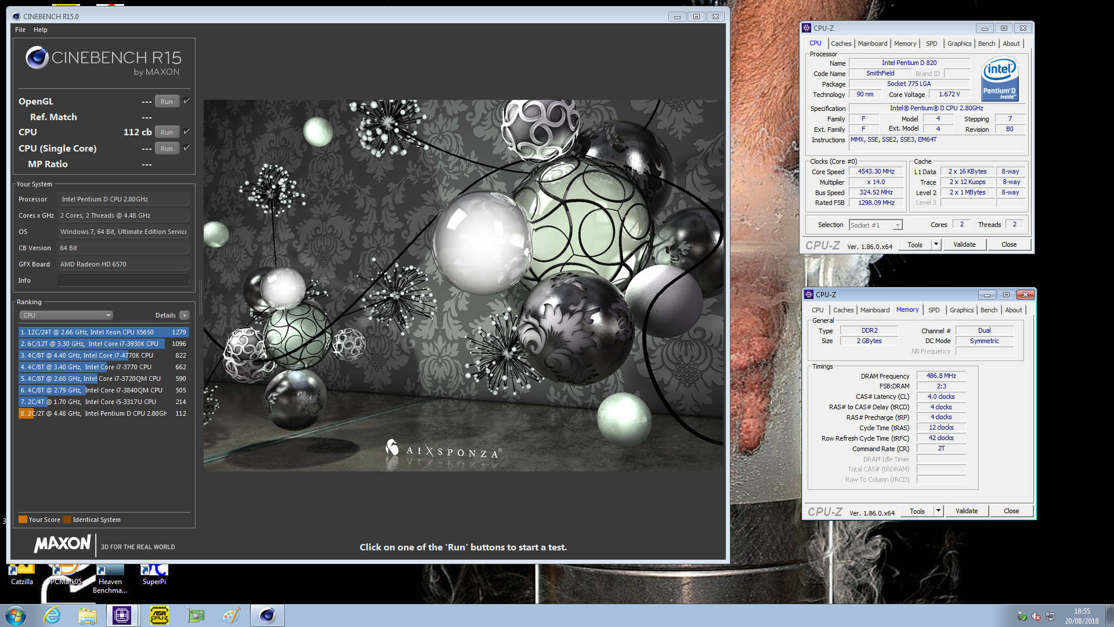Click Tools button in Memory CPU-Z window

[917, 511]
